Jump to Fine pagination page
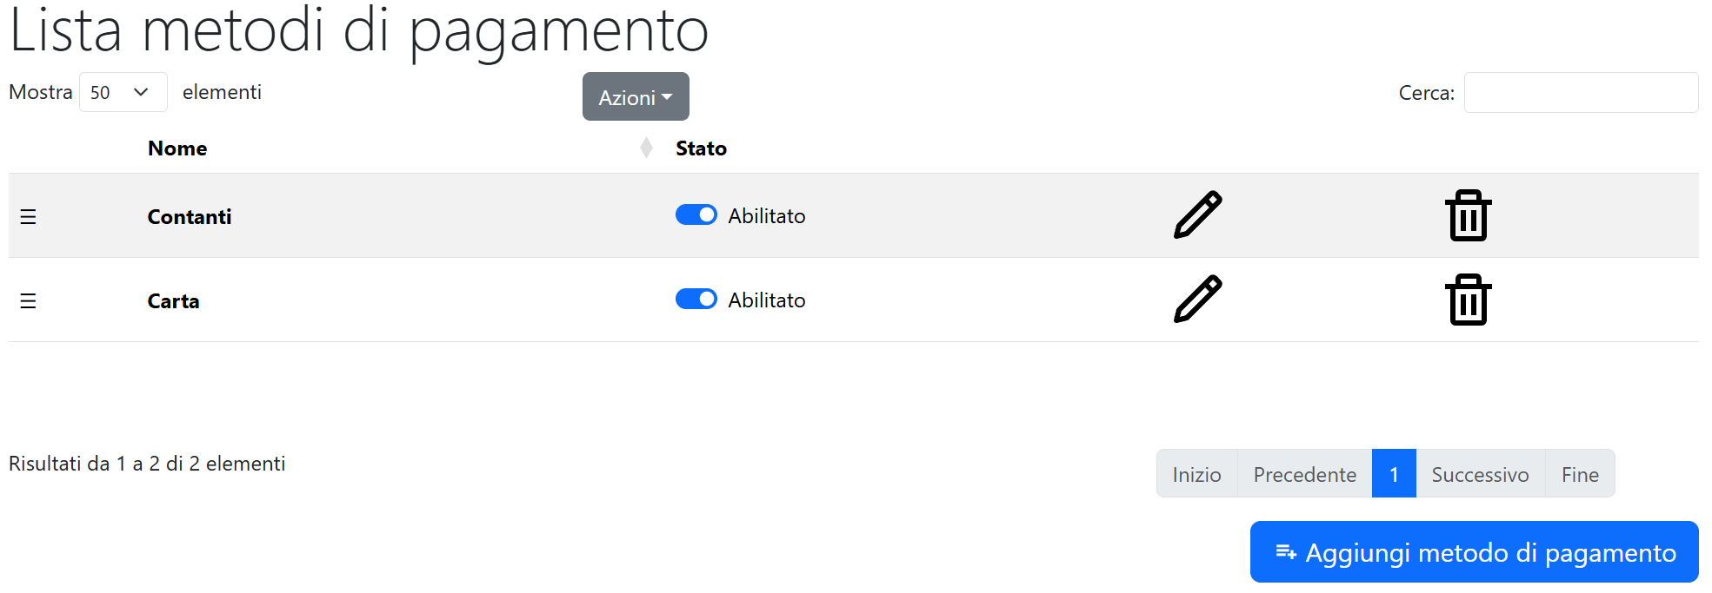Image resolution: width=1712 pixels, height=593 pixels. (x=1580, y=473)
